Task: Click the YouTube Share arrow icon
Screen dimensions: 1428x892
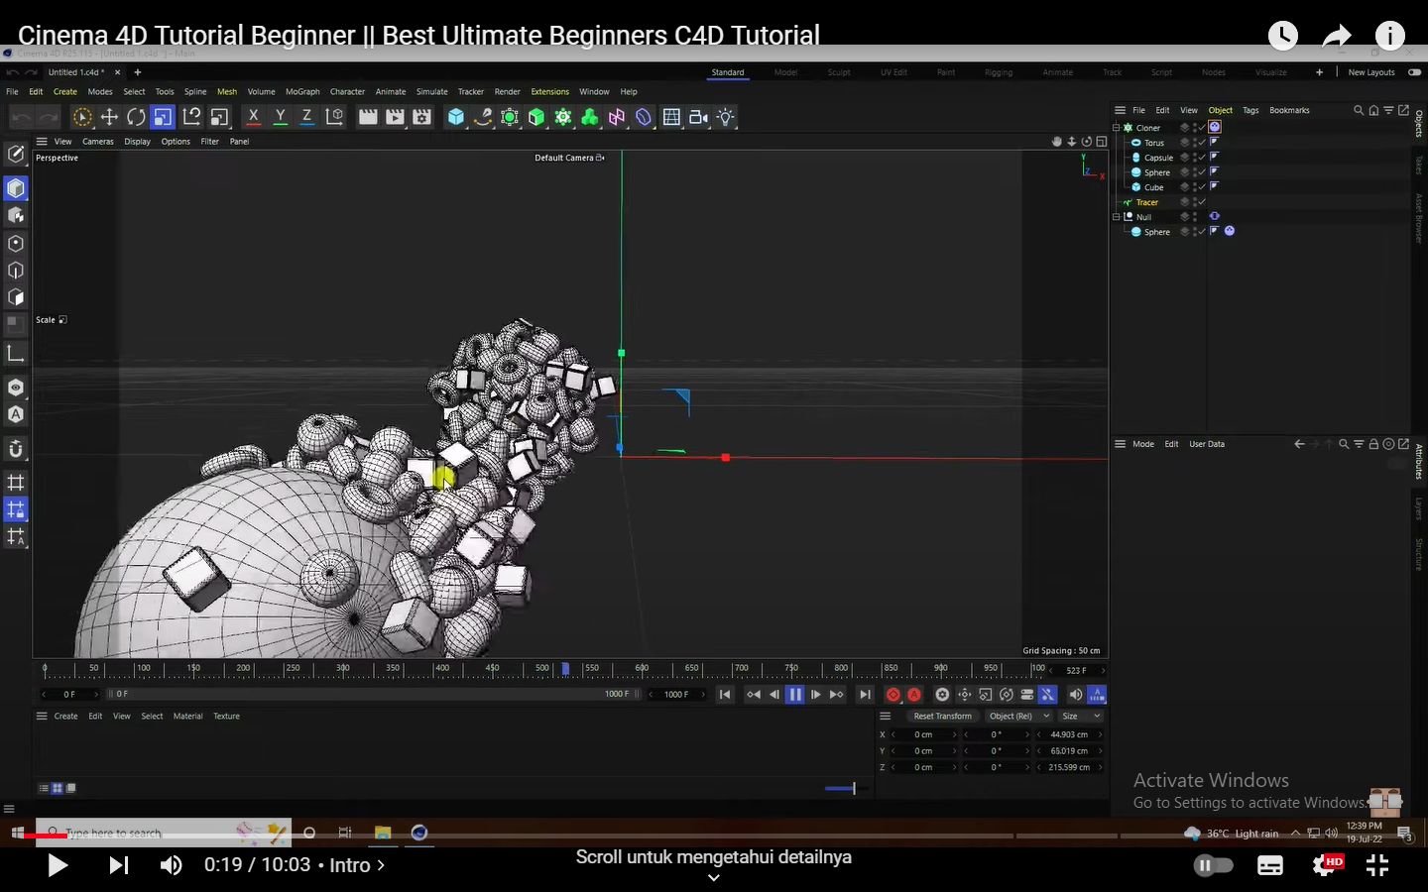Action: point(1337,36)
